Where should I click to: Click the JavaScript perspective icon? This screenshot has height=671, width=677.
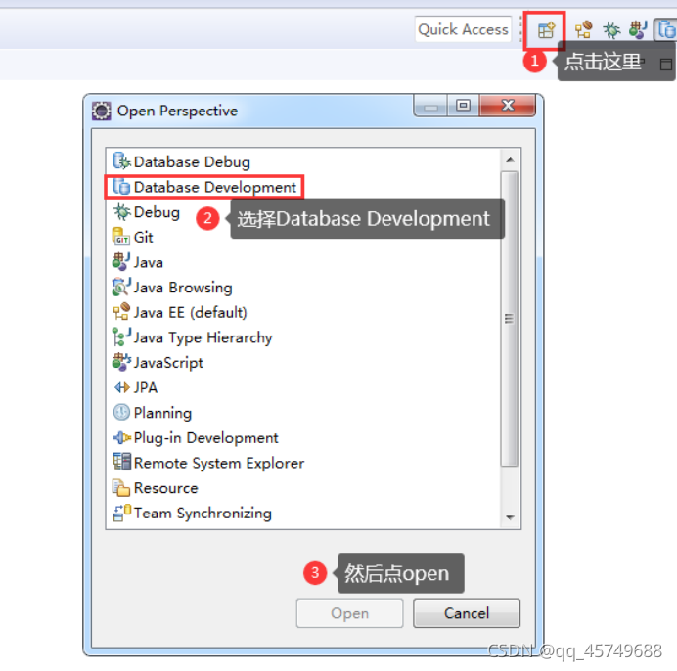coord(121,362)
